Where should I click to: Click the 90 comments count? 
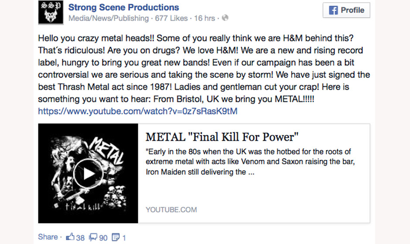tap(103, 237)
